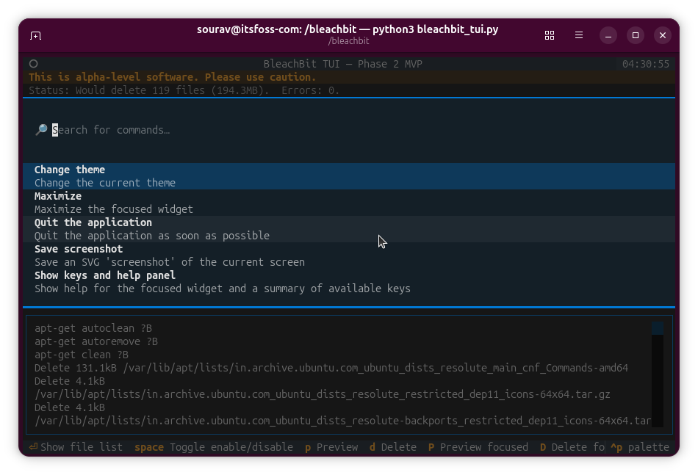Click the apt-get autoclean ?B log line

(x=93, y=328)
